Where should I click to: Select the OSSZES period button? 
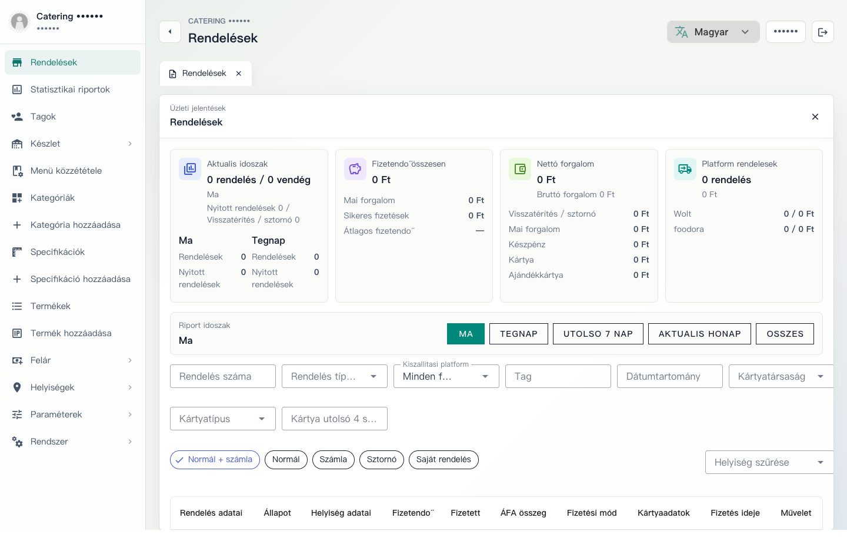[x=785, y=334]
